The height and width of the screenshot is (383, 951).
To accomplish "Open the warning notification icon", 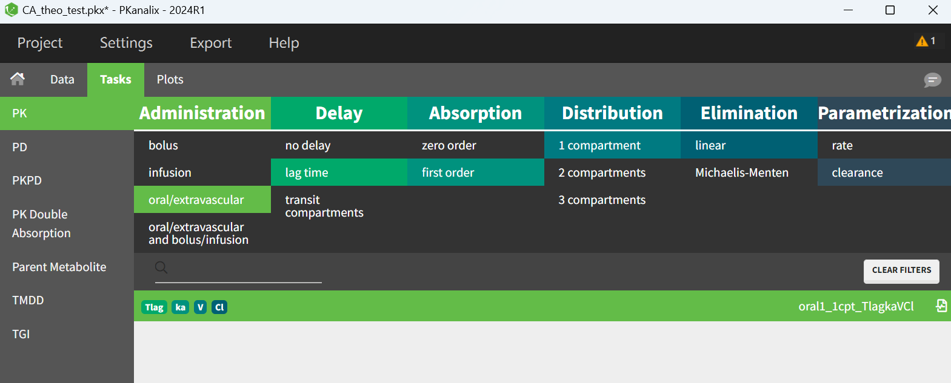I will pos(925,41).
